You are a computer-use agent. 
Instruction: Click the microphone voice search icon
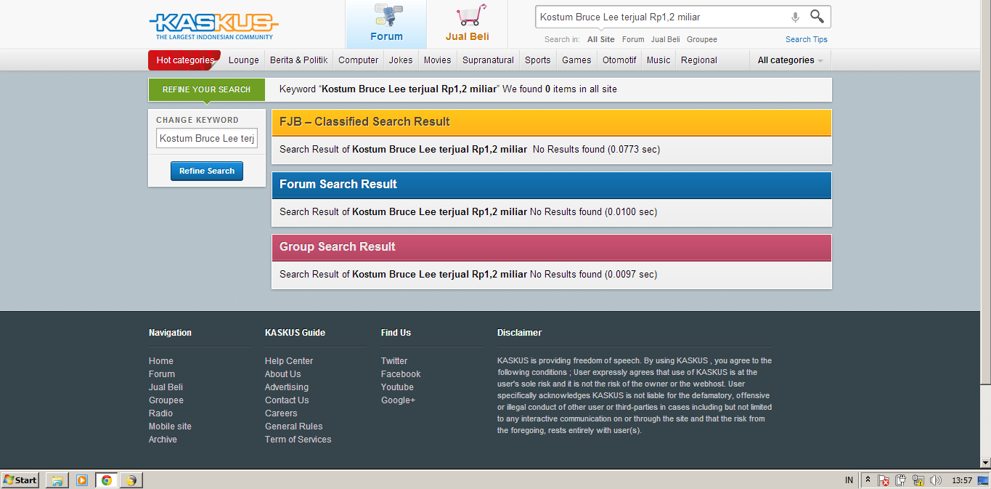coord(795,17)
